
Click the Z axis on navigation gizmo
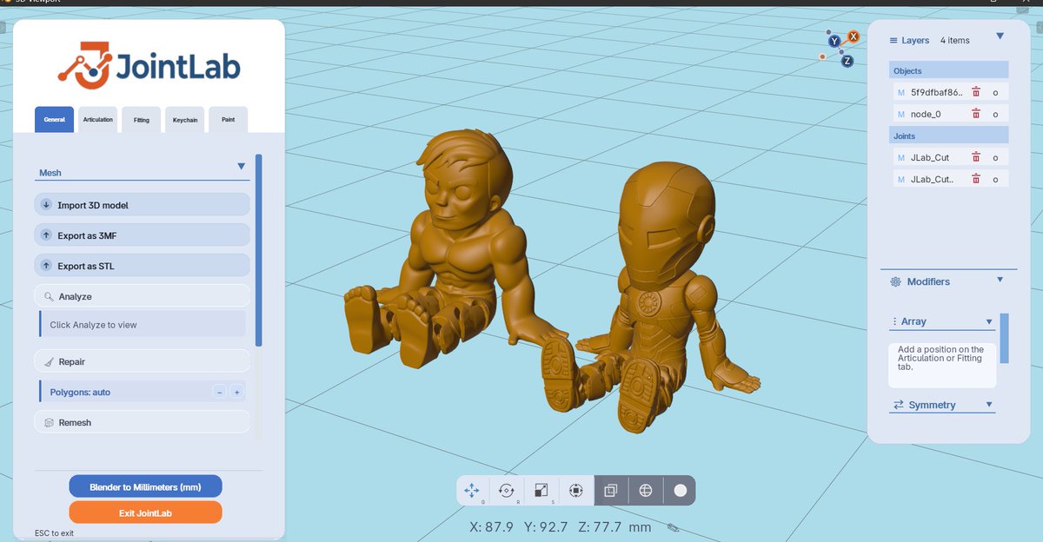point(847,61)
